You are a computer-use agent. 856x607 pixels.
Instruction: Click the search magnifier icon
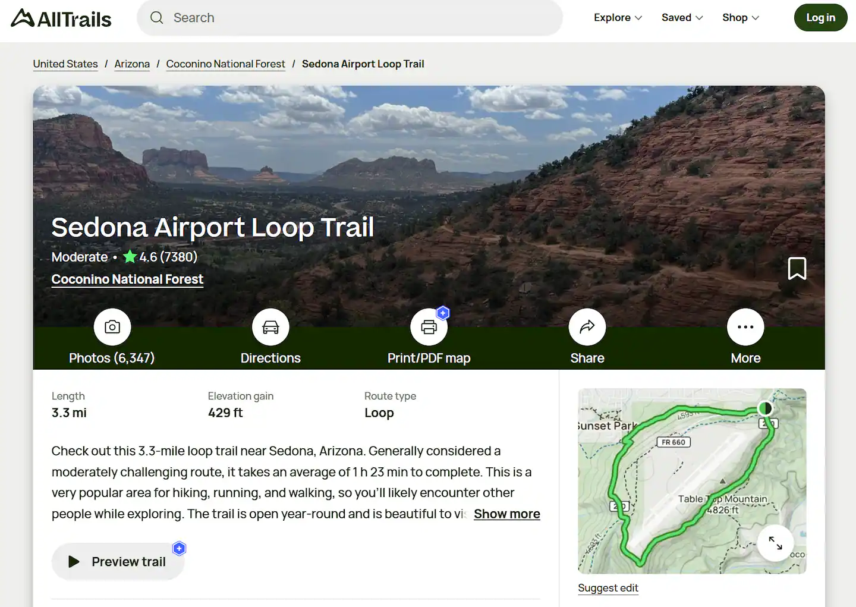point(156,18)
